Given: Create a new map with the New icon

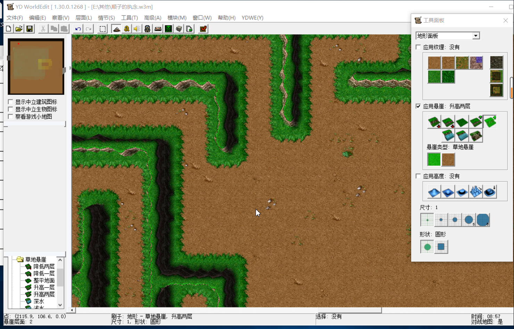Looking at the screenshot, I should (9, 29).
